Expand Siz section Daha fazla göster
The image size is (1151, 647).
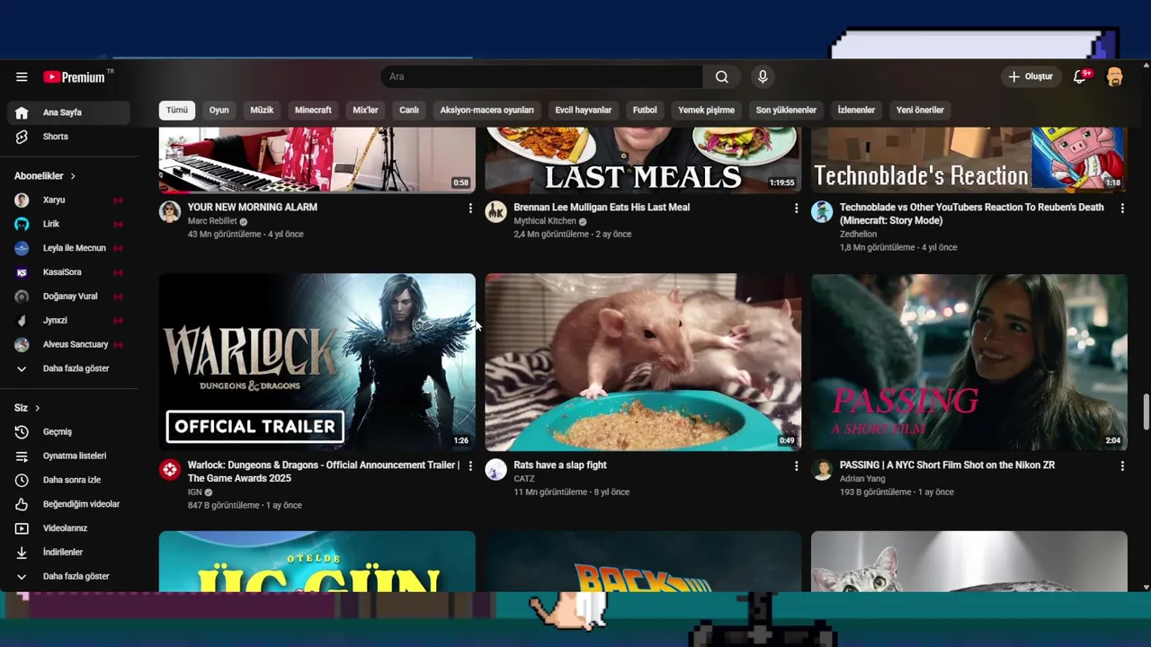(x=69, y=576)
